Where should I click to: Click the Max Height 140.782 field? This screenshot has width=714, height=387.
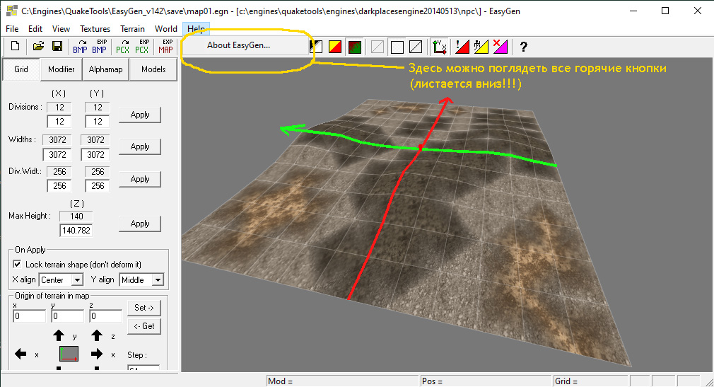[76, 230]
